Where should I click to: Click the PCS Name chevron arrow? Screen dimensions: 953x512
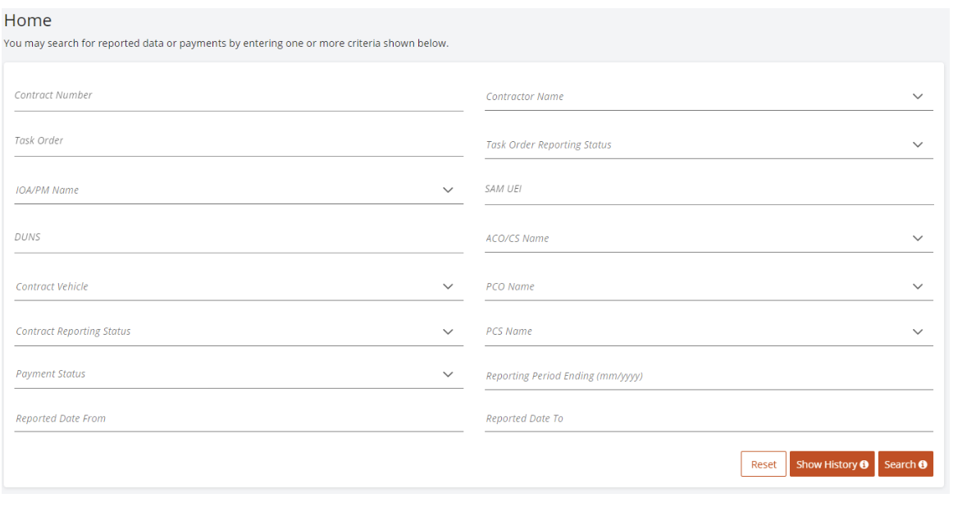point(918,332)
